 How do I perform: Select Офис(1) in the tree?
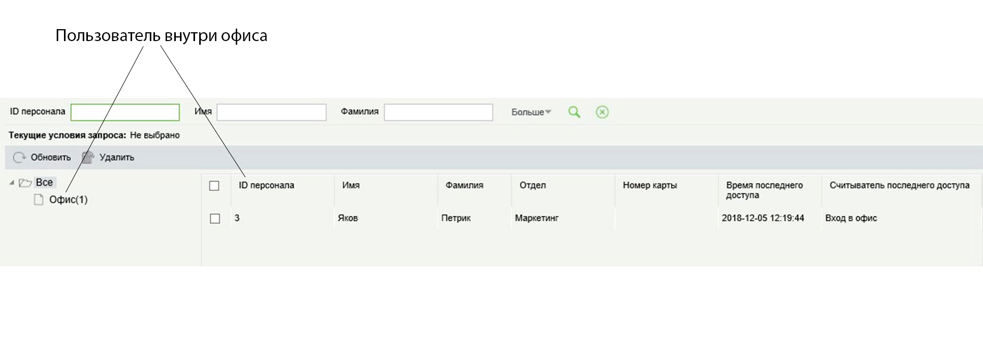click(x=68, y=200)
